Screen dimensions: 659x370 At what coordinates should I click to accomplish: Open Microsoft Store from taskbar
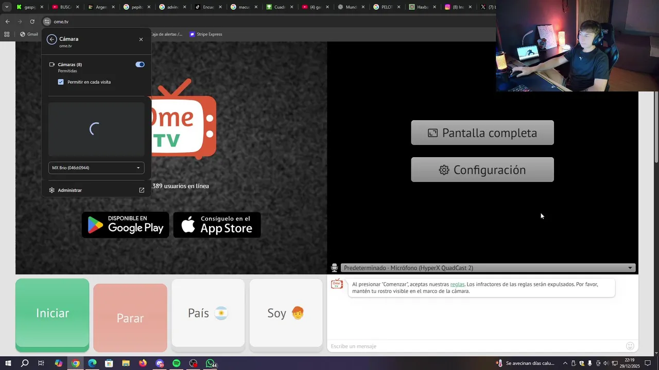pyautogui.click(x=109, y=363)
